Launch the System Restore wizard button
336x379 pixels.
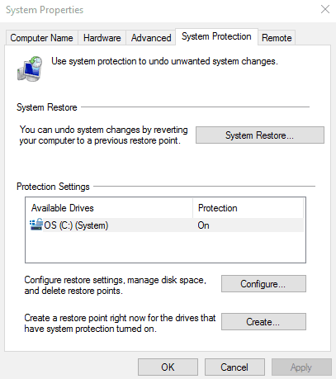point(260,135)
